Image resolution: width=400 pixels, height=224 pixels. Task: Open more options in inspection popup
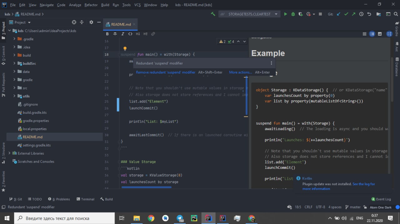pos(271,63)
